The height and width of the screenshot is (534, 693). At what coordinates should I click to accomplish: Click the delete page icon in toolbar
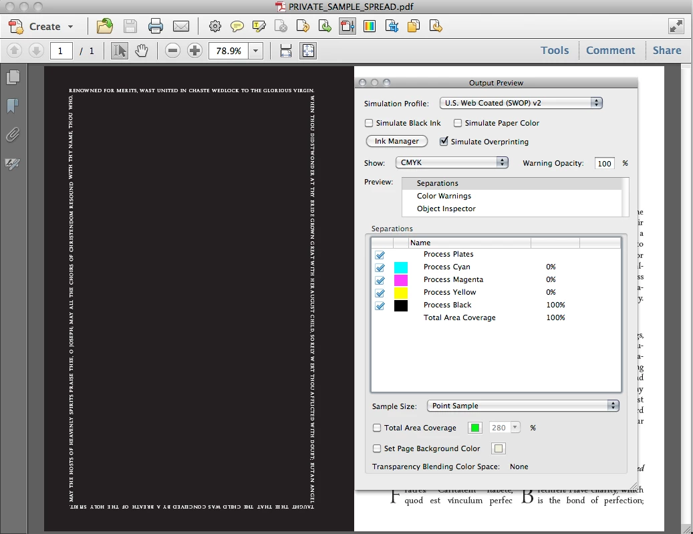click(x=281, y=27)
